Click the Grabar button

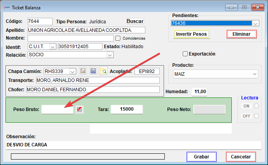click(x=201, y=156)
